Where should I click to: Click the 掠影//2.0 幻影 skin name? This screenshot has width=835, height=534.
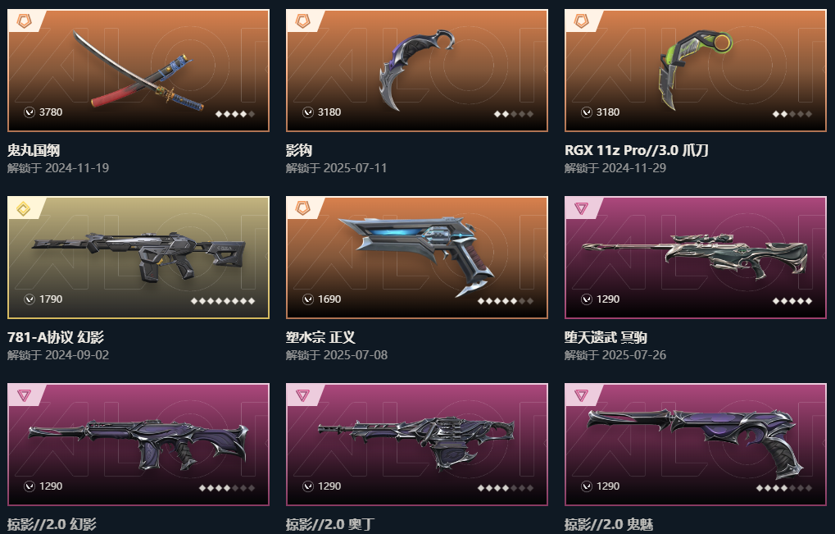coord(52,524)
